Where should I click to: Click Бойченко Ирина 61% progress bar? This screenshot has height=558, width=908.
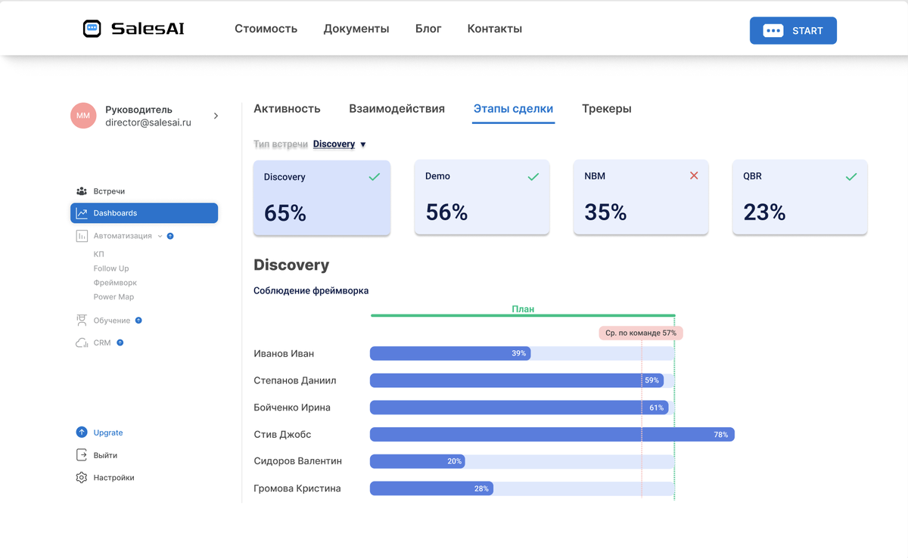519,408
